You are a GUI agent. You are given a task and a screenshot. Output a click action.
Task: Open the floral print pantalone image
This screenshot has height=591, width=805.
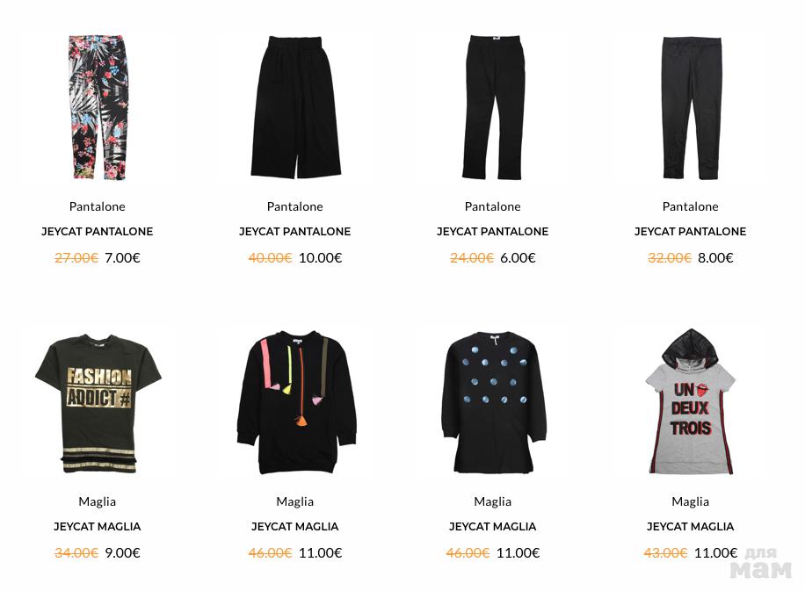(98, 107)
